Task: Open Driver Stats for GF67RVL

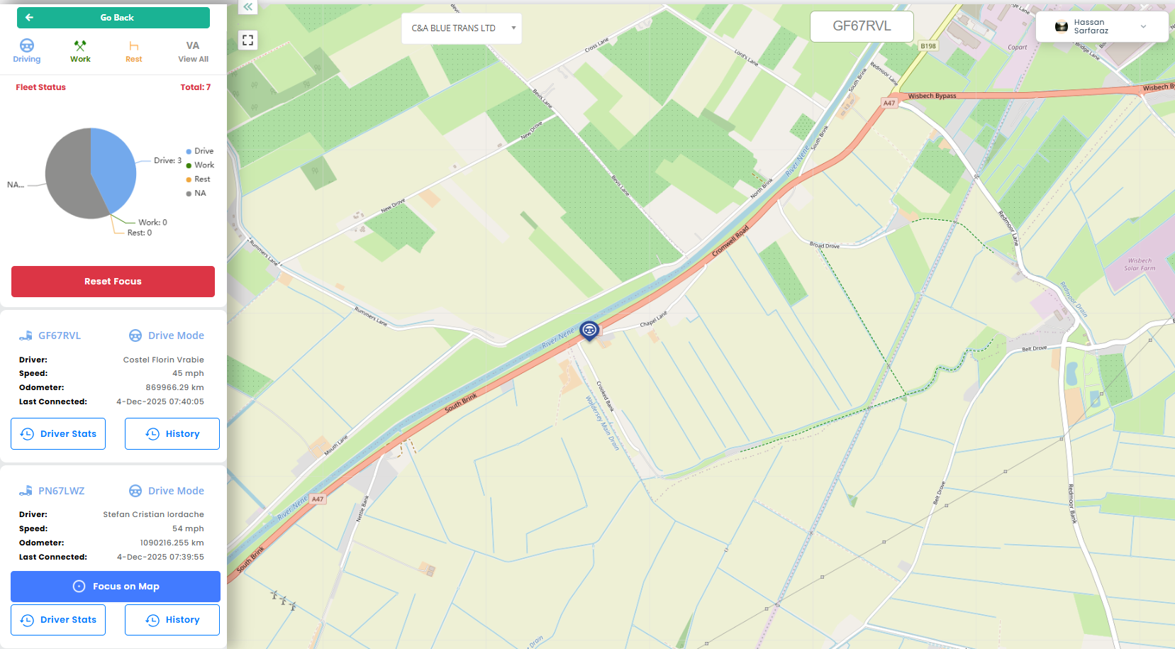Action: coord(58,433)
